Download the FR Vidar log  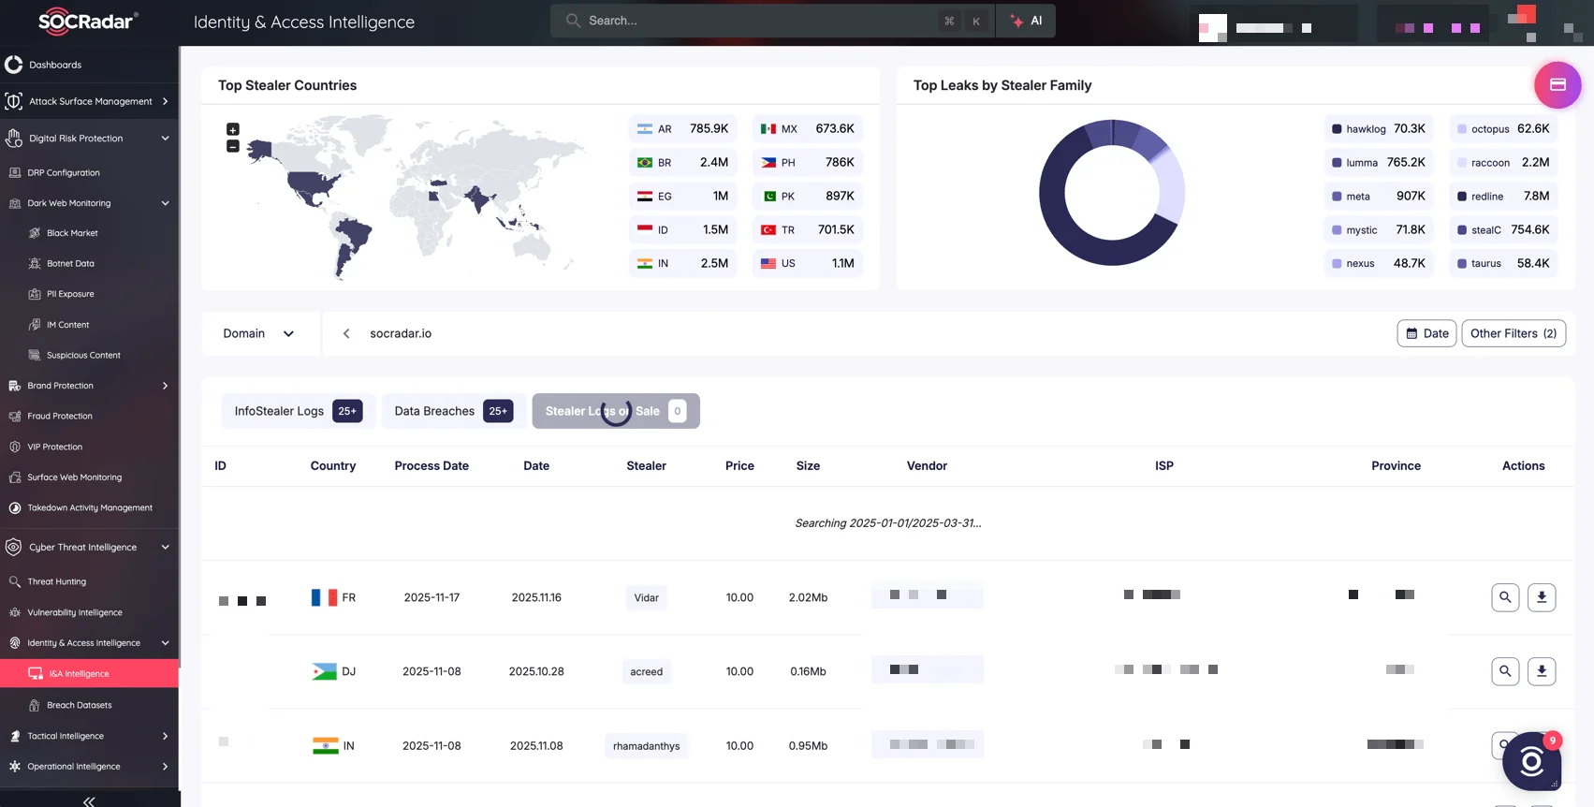[x=1542, y=597]
